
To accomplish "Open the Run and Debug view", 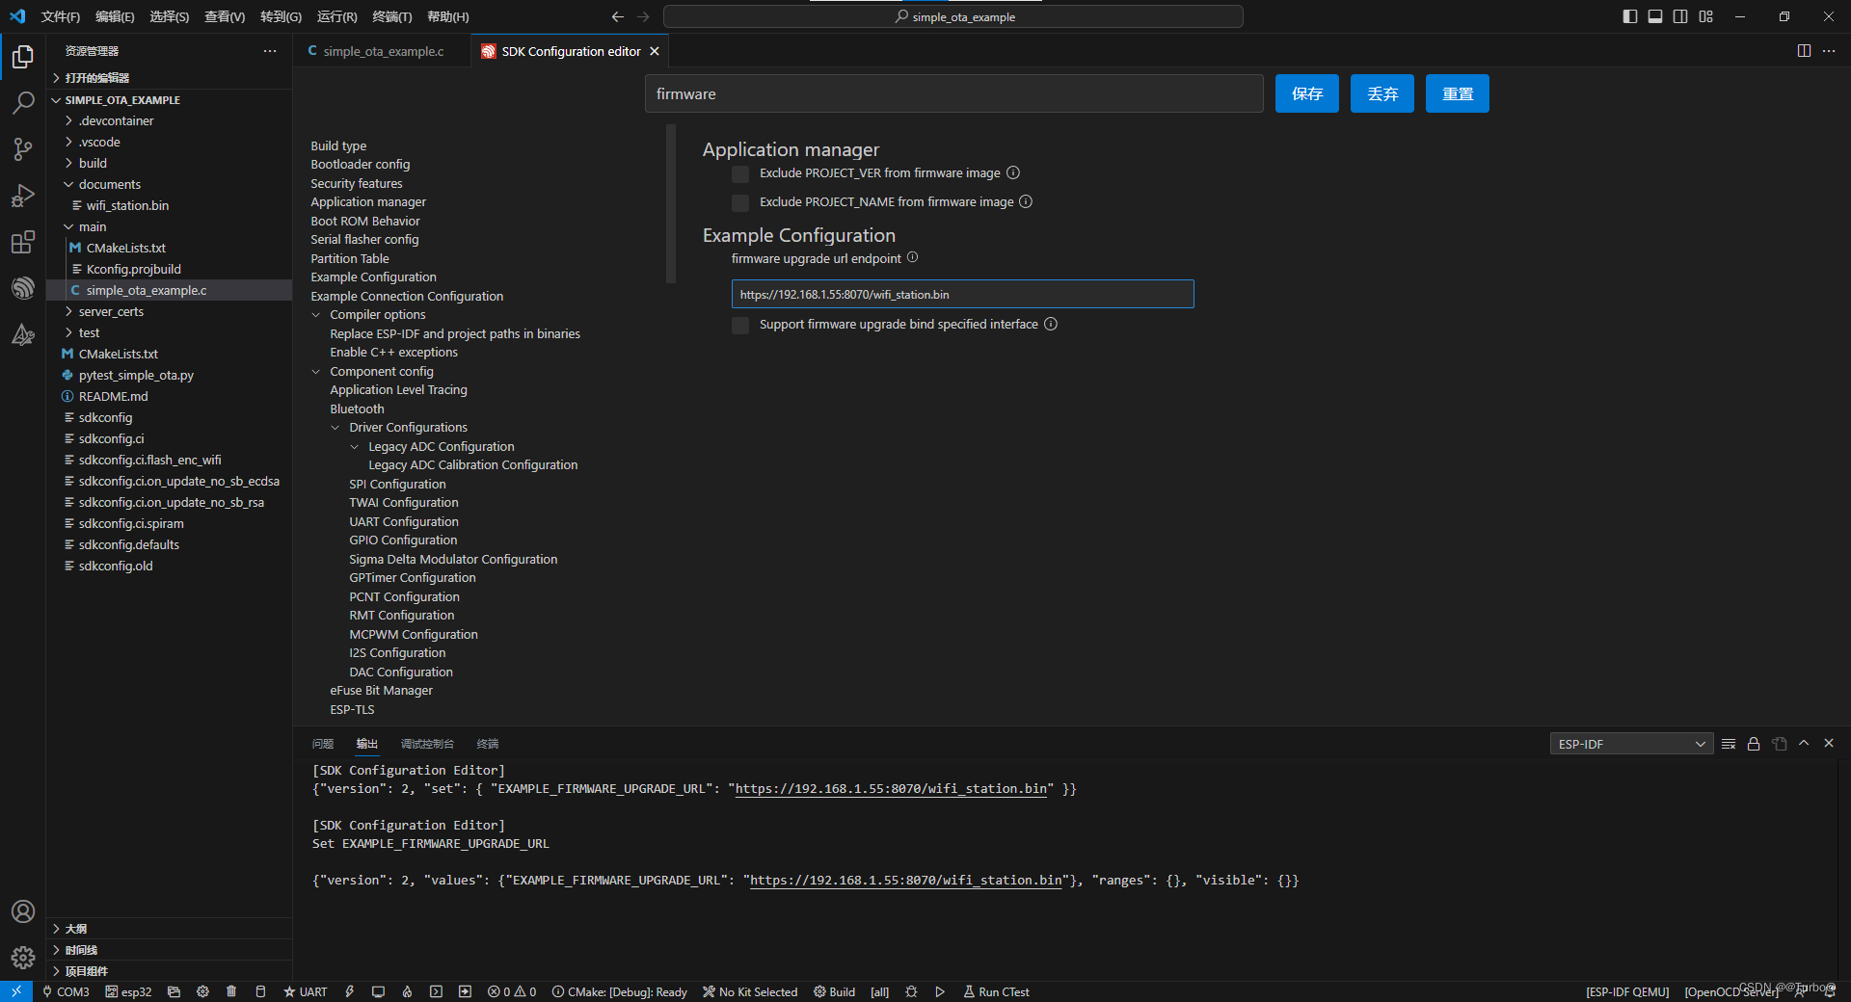I will (23, 196).
